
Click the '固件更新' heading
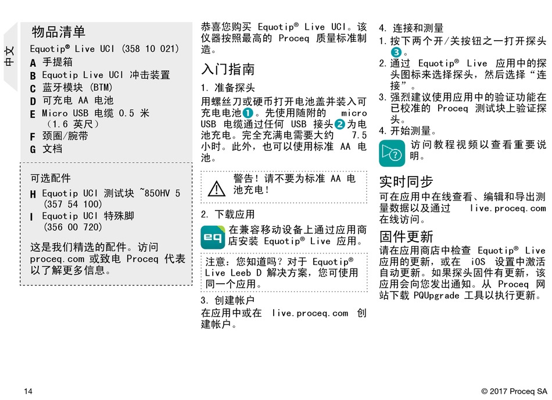(x=406, y=237)
